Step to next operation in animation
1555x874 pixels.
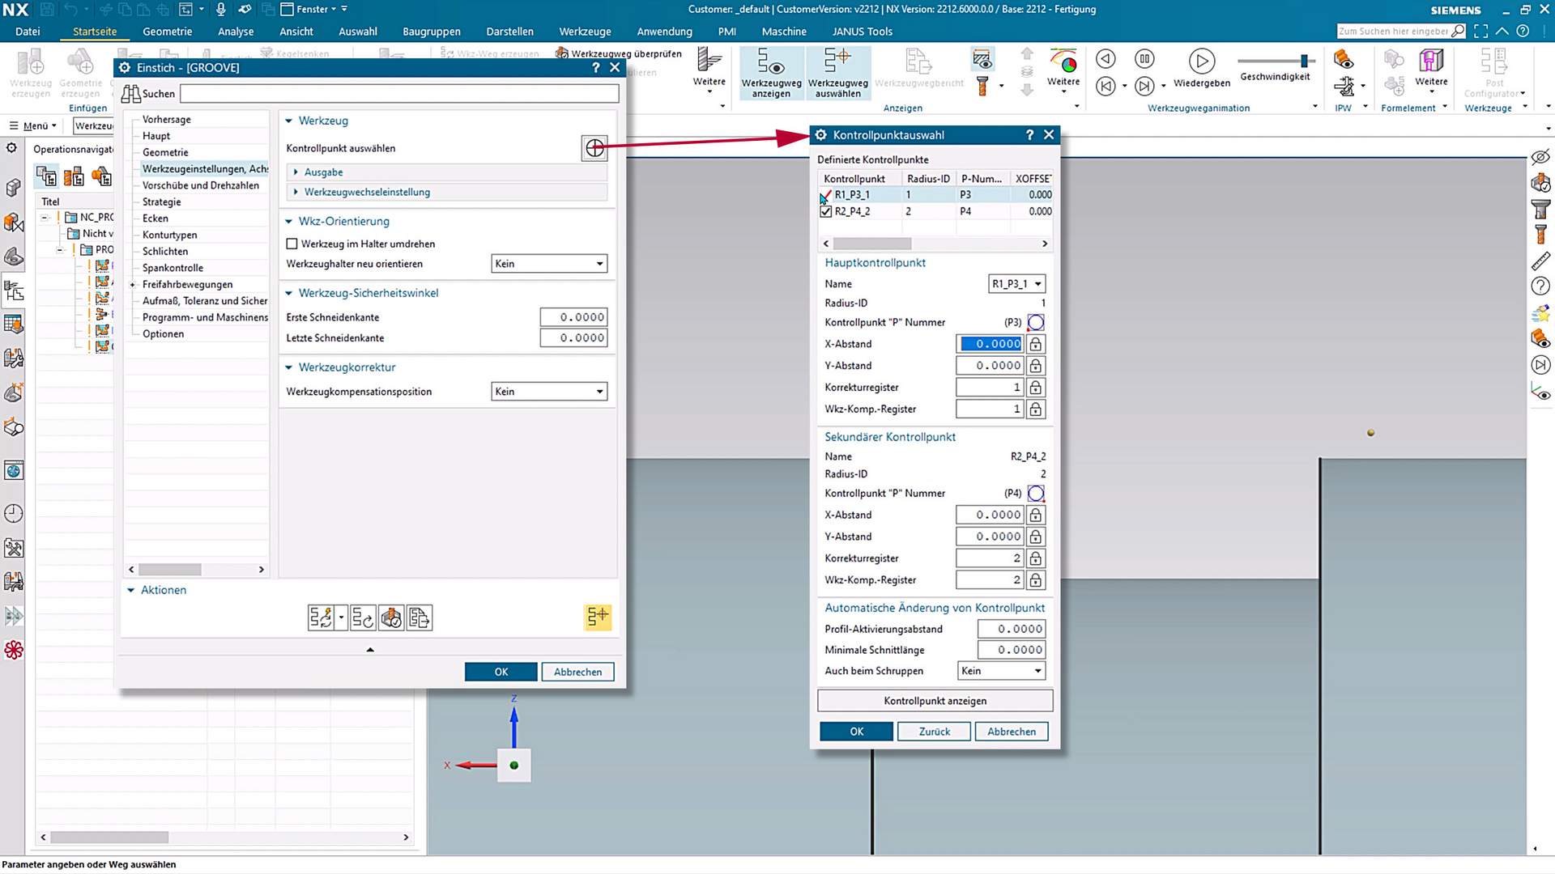coord(1144,86)
